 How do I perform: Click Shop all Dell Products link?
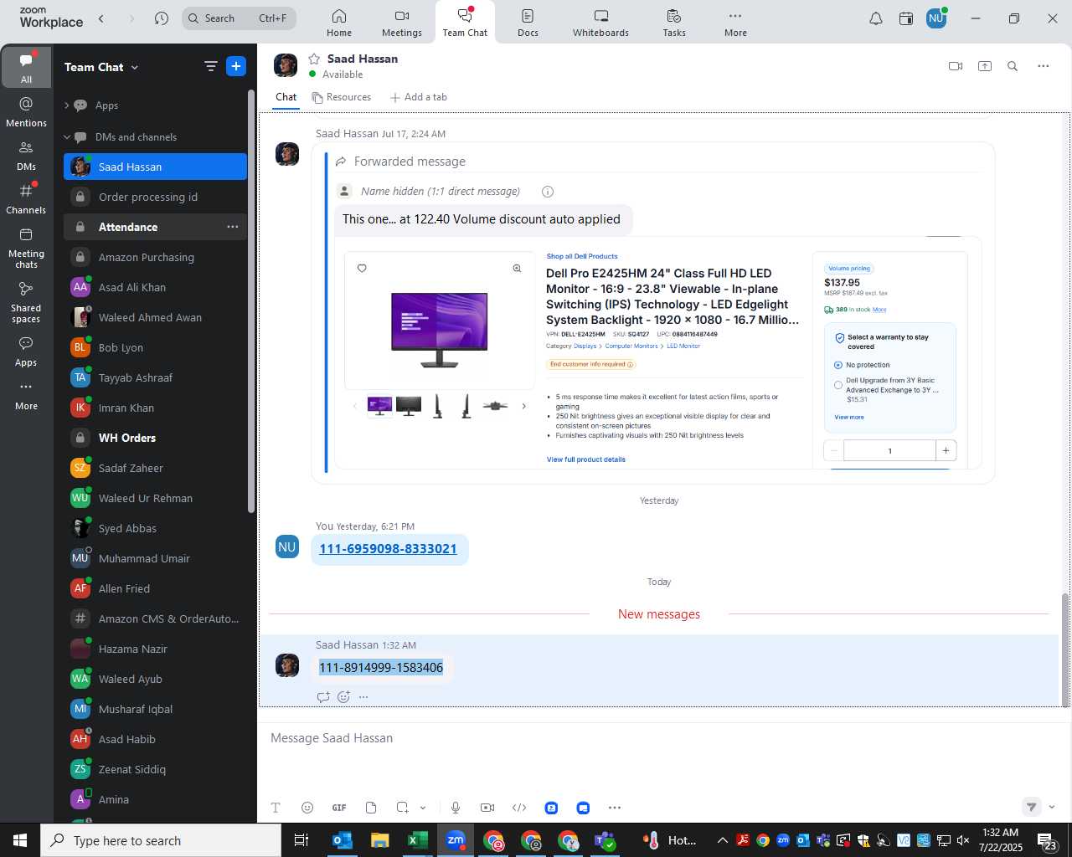pyautogui.click(x=582, y=256)
